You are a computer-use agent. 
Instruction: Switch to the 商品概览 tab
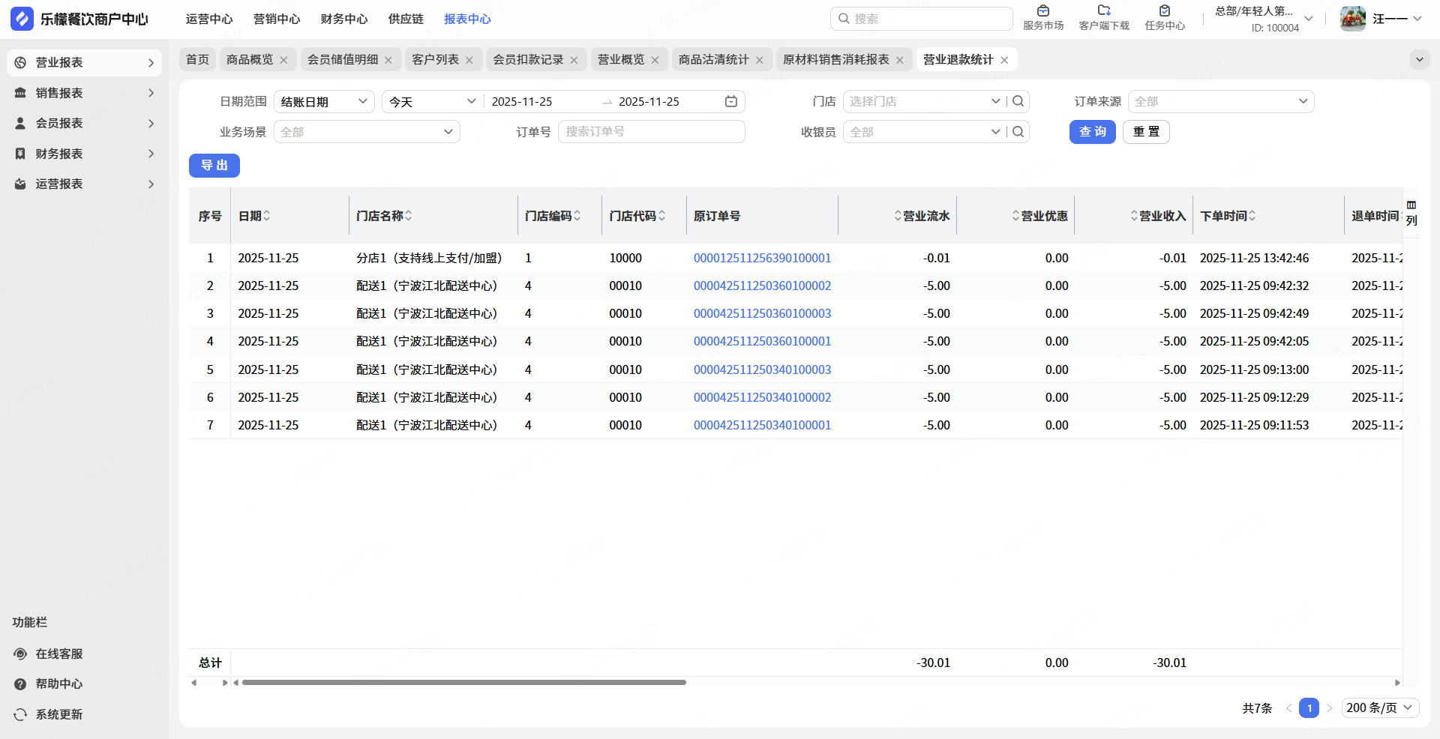click(x=250, y=59)
